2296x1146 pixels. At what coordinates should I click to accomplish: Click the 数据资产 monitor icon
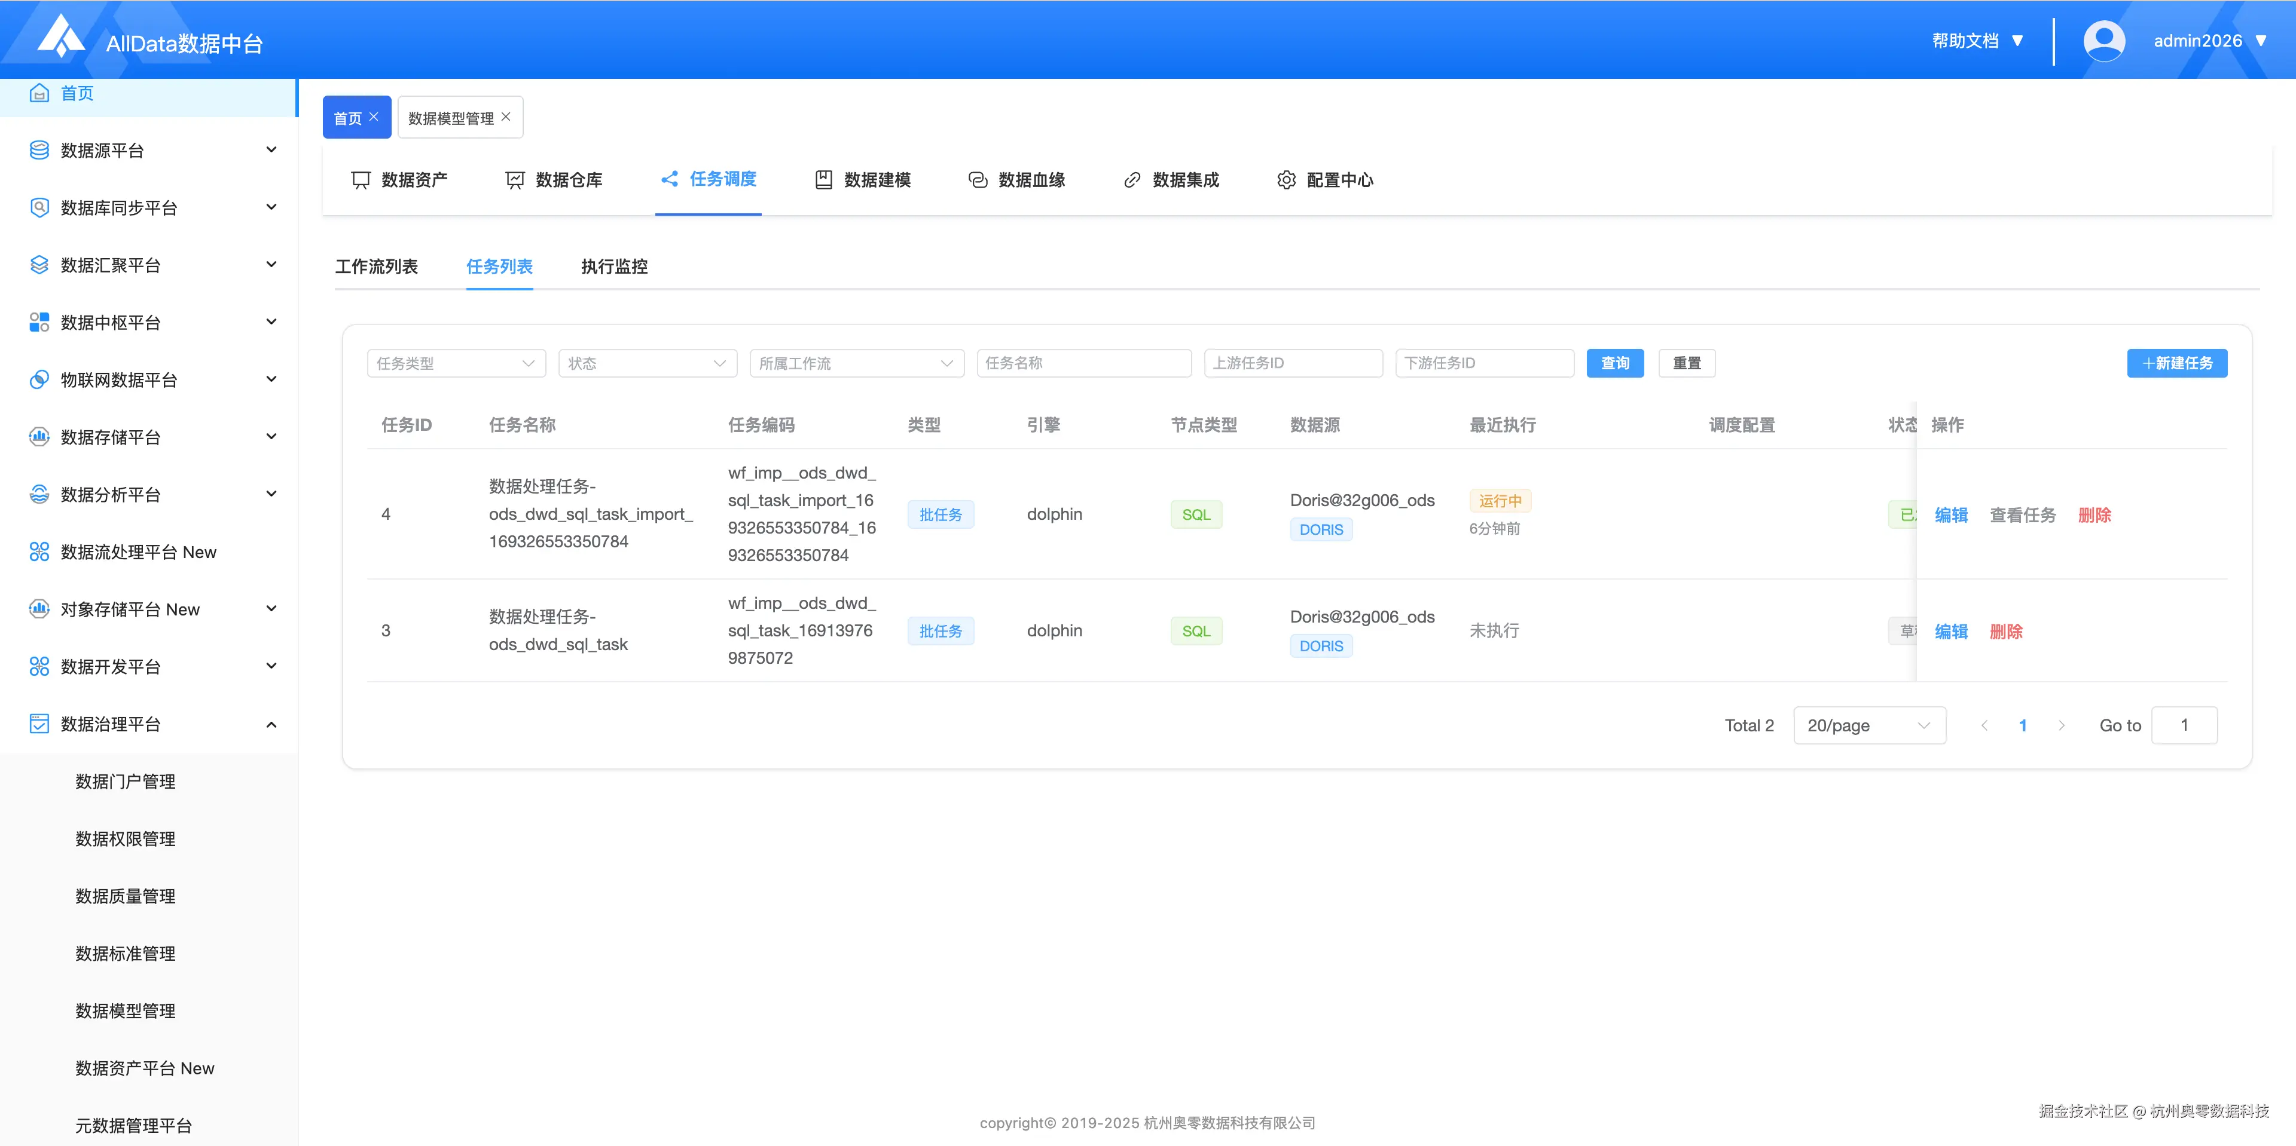point(361,180)
